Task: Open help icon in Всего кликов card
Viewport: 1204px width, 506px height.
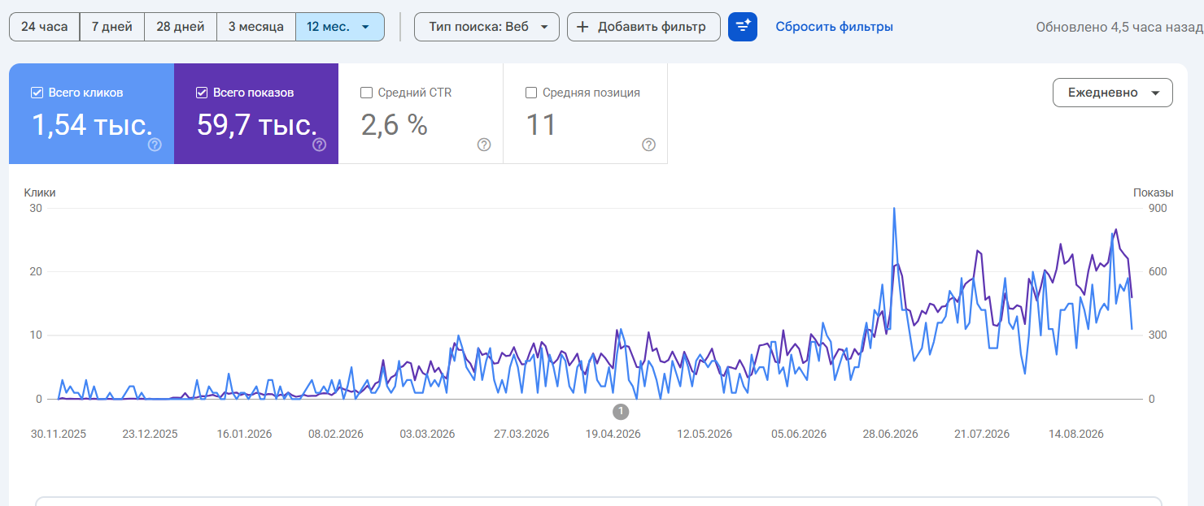Action: [x=155, y=145]
